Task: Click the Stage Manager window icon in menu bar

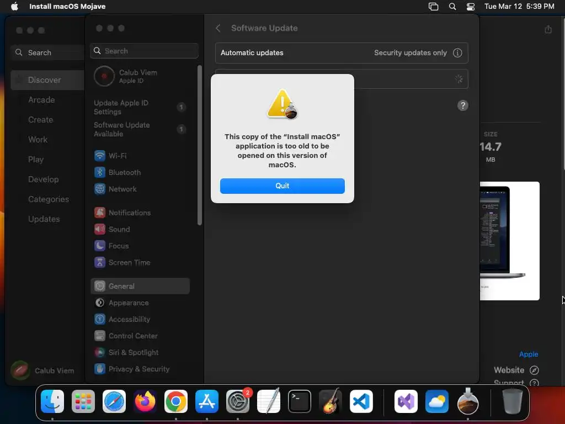Action: pos(433,6)
